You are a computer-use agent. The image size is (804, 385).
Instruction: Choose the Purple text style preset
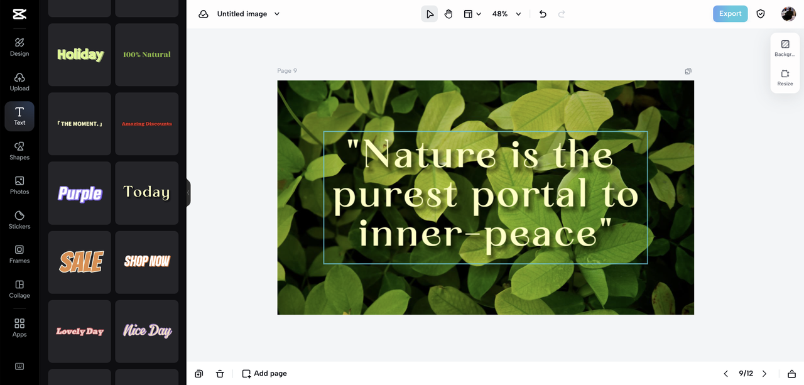click(x=80, y=193)
